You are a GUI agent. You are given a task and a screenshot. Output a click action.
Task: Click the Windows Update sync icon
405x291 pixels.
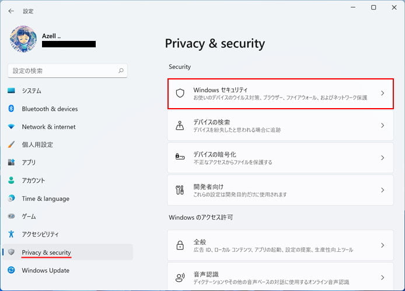click(11, 270)
